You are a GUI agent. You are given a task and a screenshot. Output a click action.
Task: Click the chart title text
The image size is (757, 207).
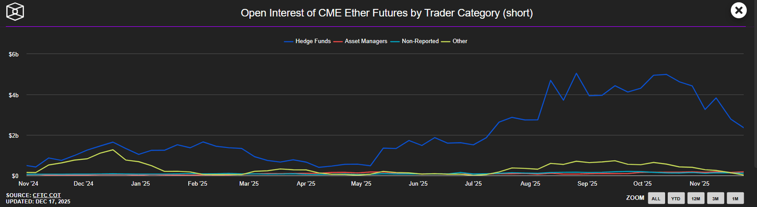click(x=386, y=13)
